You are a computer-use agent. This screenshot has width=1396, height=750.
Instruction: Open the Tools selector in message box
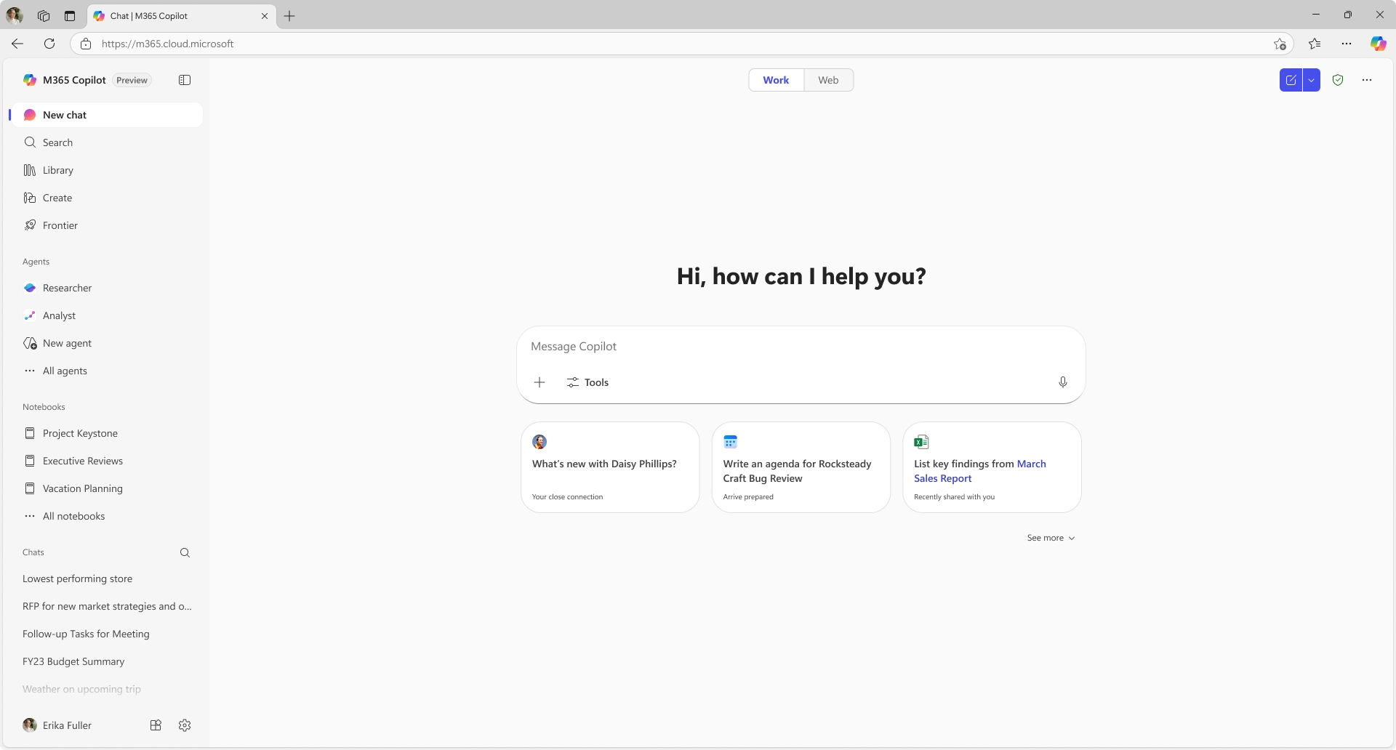pyautogui.click(x=587, y=382)
